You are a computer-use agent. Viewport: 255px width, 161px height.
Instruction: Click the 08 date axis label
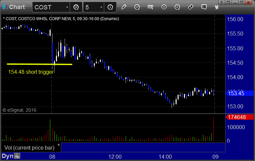[52, 157]
